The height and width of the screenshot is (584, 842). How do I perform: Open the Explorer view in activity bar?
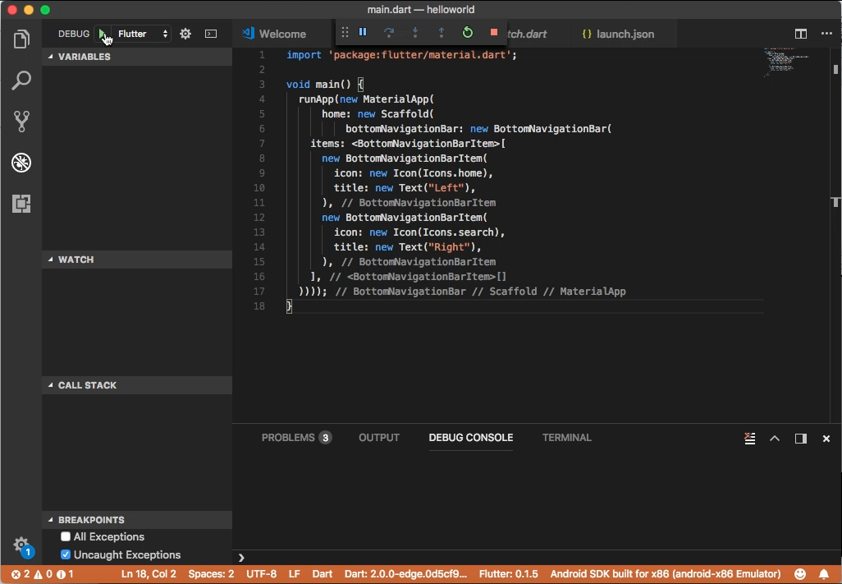[21, 39]
